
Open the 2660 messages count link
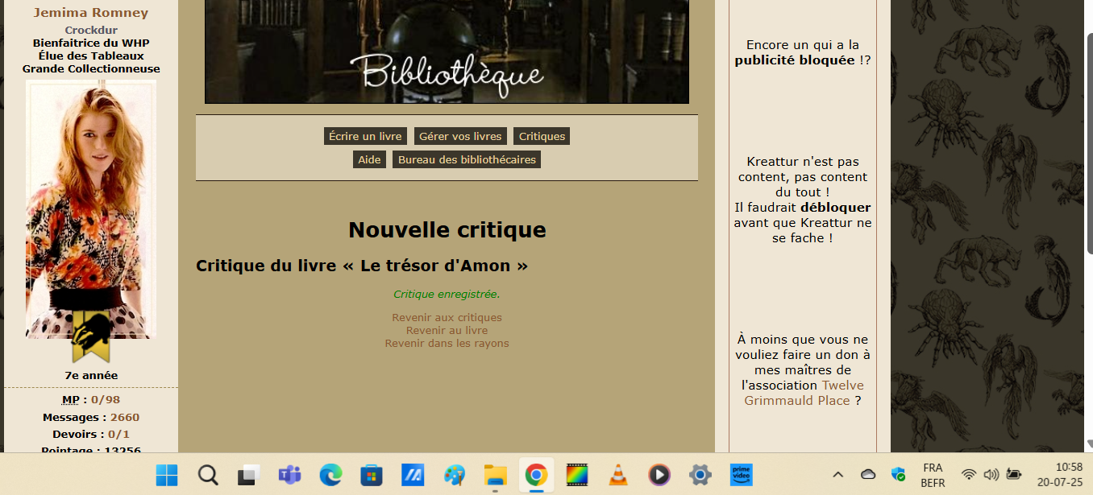124,418
